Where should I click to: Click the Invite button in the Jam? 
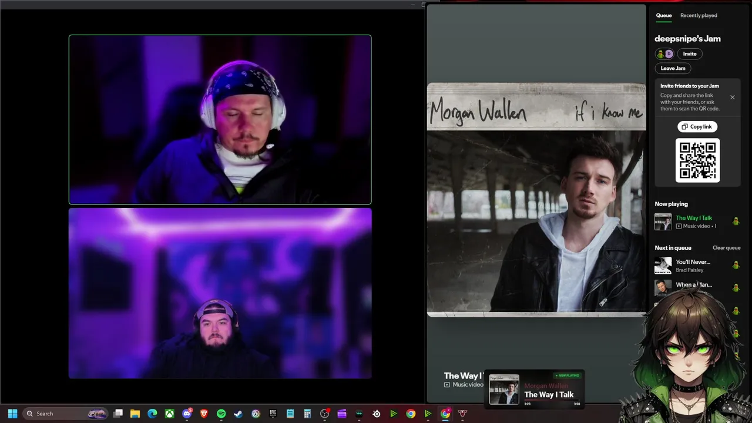coord(690,54)
